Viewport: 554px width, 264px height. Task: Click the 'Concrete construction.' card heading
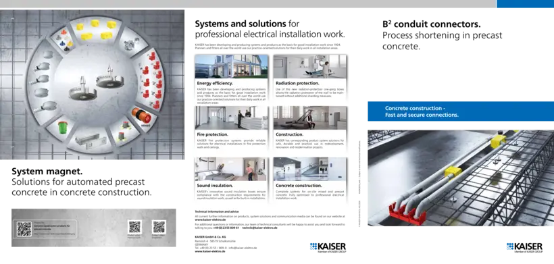click(299, 185)
